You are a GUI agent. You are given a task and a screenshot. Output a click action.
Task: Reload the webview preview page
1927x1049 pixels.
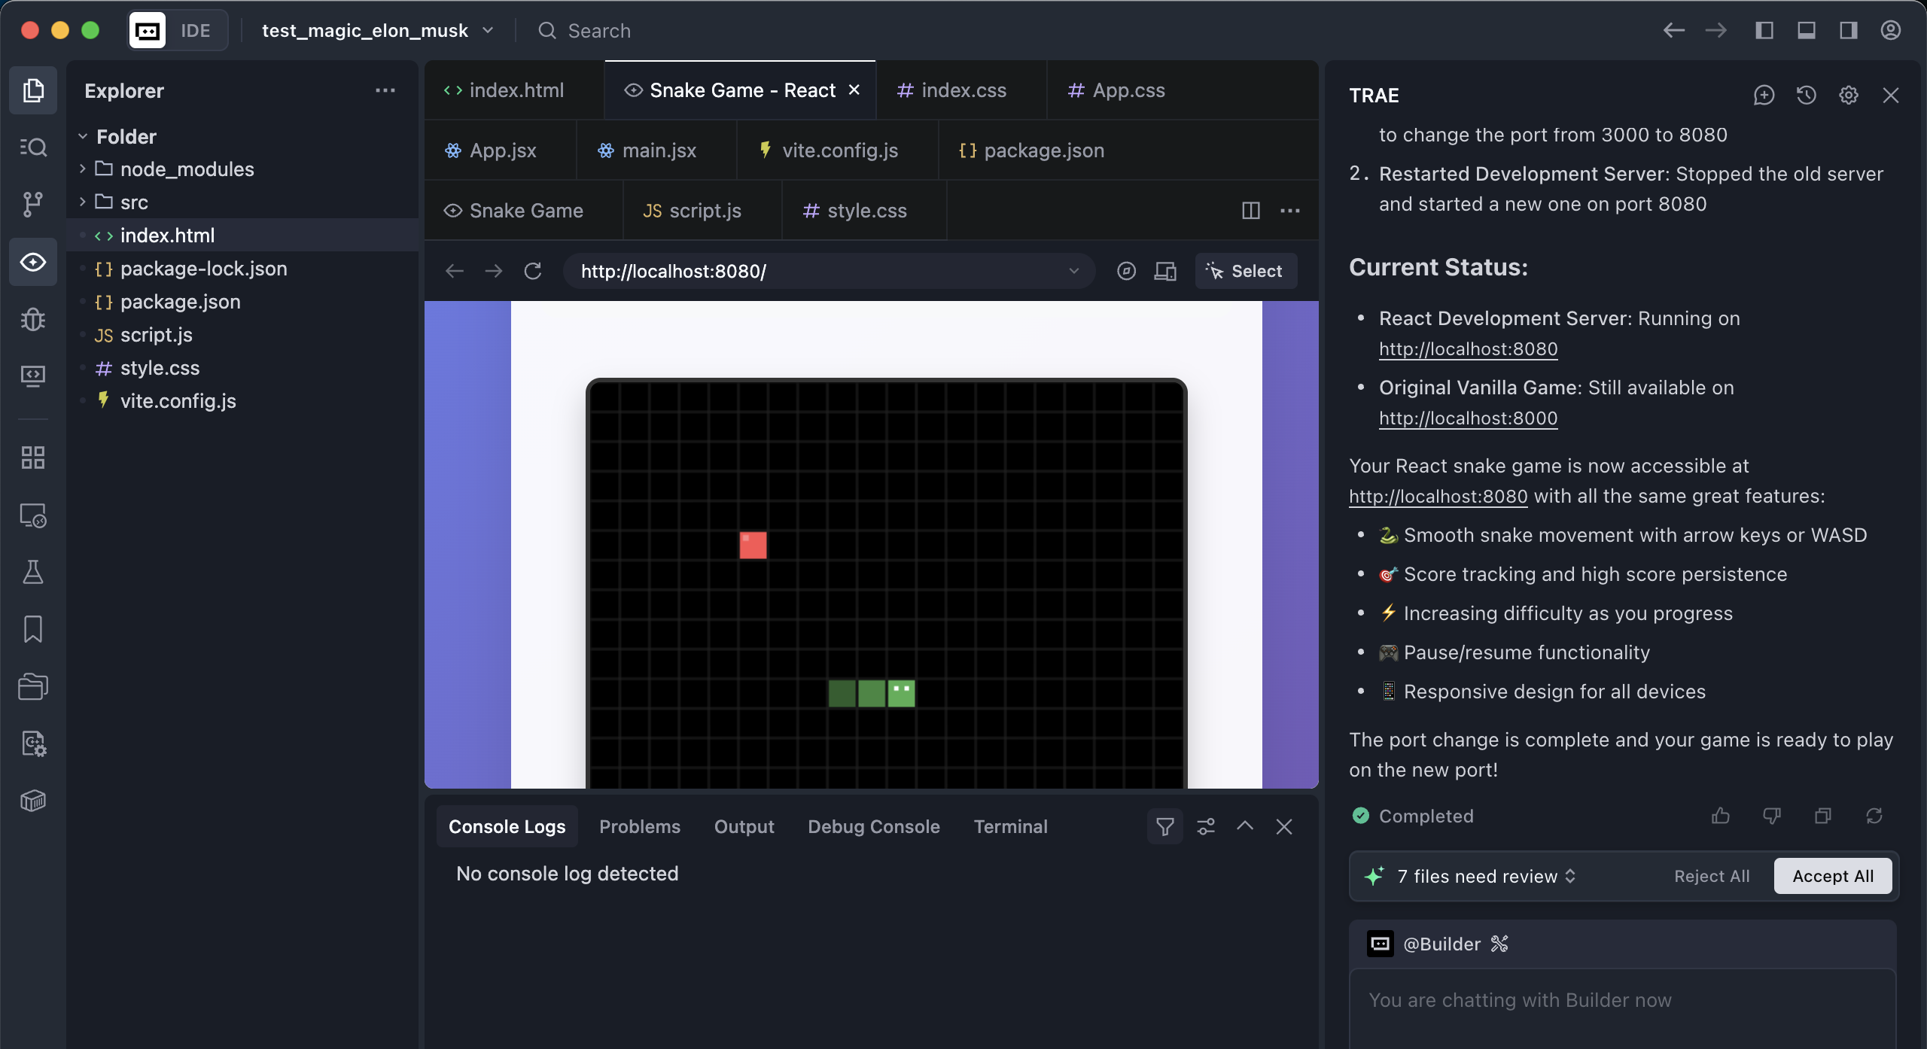tap(533, 271)
